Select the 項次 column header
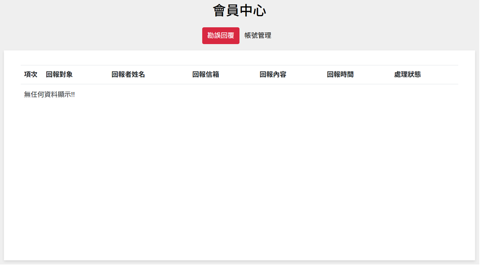The width and height of the screenshot is (480, 266). [x=31, y=75]
